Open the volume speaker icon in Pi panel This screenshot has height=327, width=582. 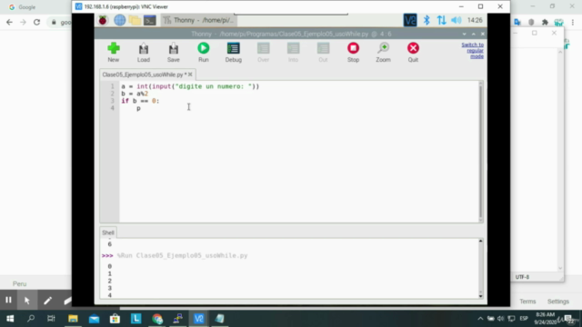click(457, 20)
